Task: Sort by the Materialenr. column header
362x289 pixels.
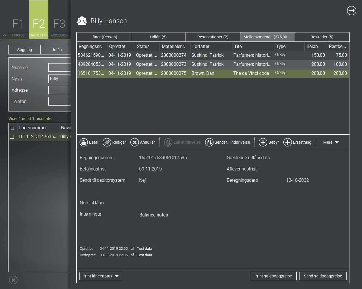Action: [x=175, y=46]
